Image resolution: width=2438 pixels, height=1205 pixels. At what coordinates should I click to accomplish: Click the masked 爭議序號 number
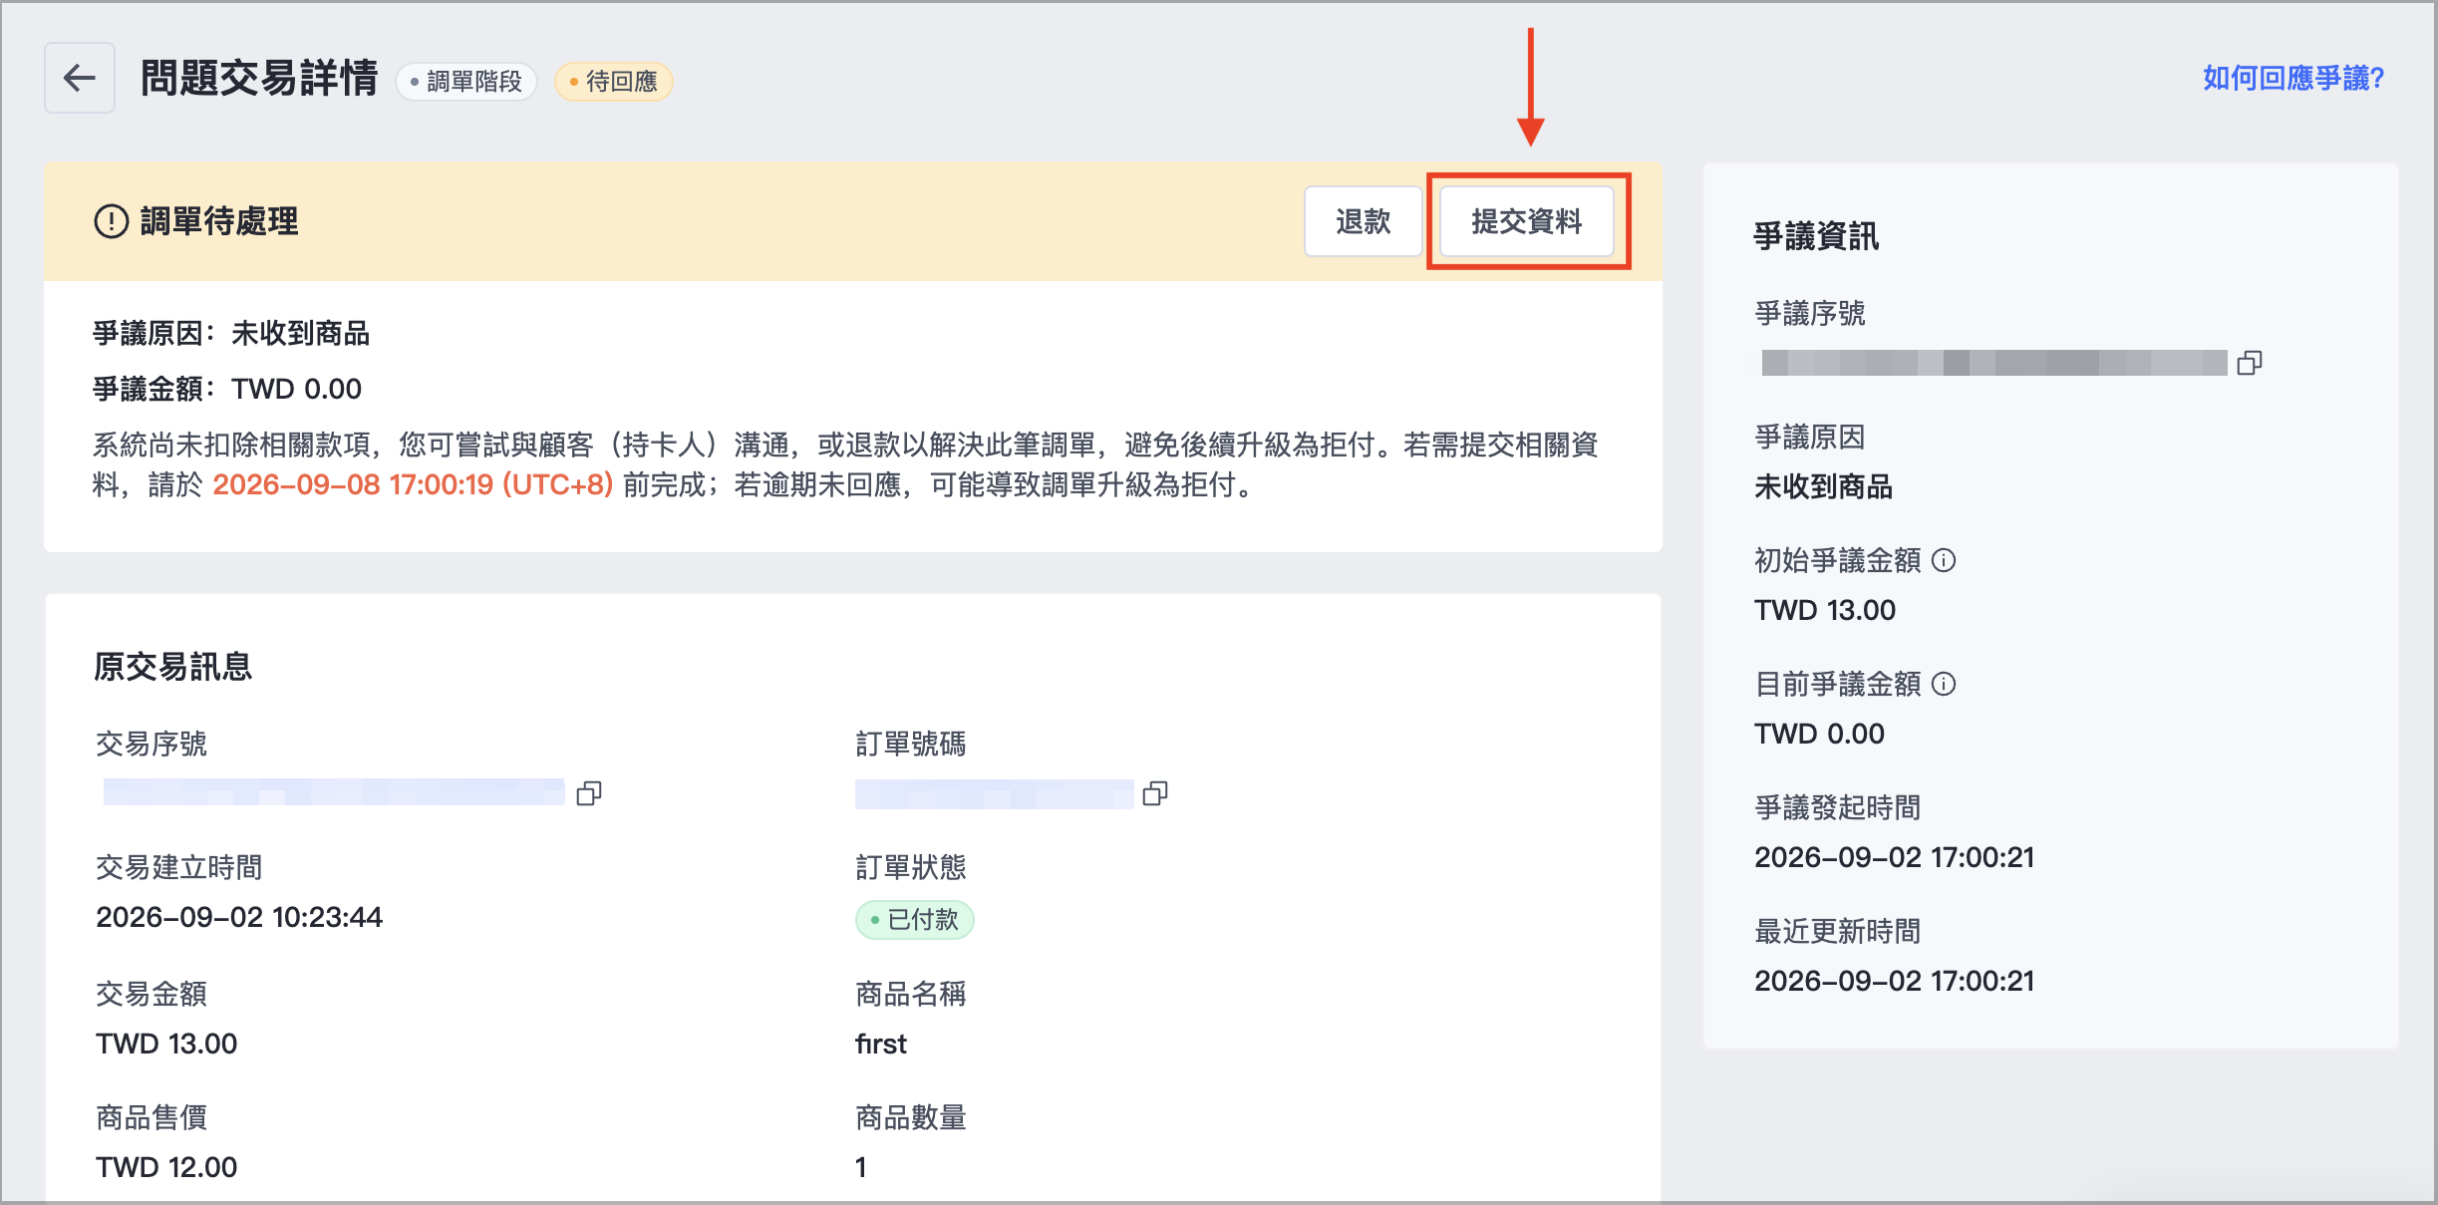pyautogui.click(x=1994, y=363)
